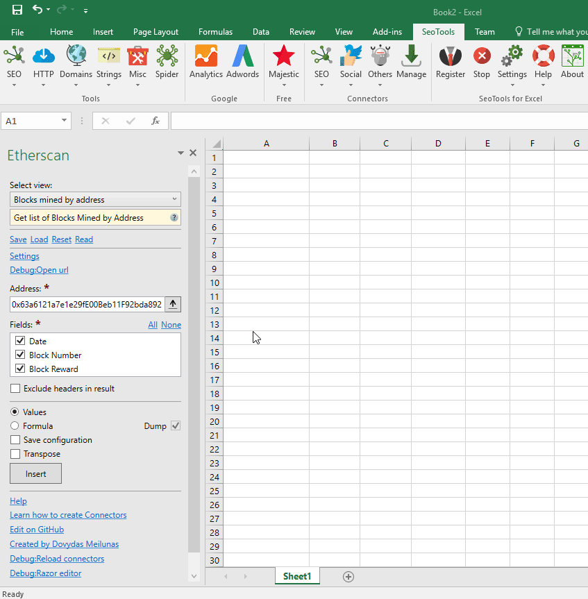This screenshot has width=588, height=599.
Task: Click the Tell me what you want search
Action: [551, 32]
